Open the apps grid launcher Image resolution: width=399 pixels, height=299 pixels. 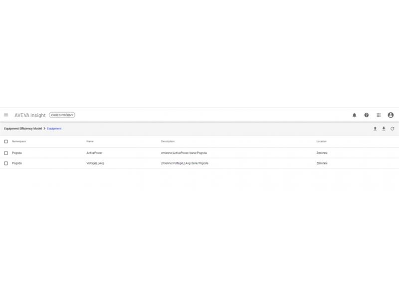[x=379, y=115]
